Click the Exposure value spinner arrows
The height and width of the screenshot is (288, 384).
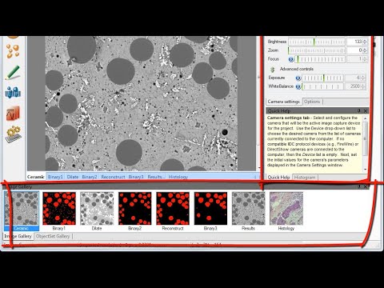(362, 78)
